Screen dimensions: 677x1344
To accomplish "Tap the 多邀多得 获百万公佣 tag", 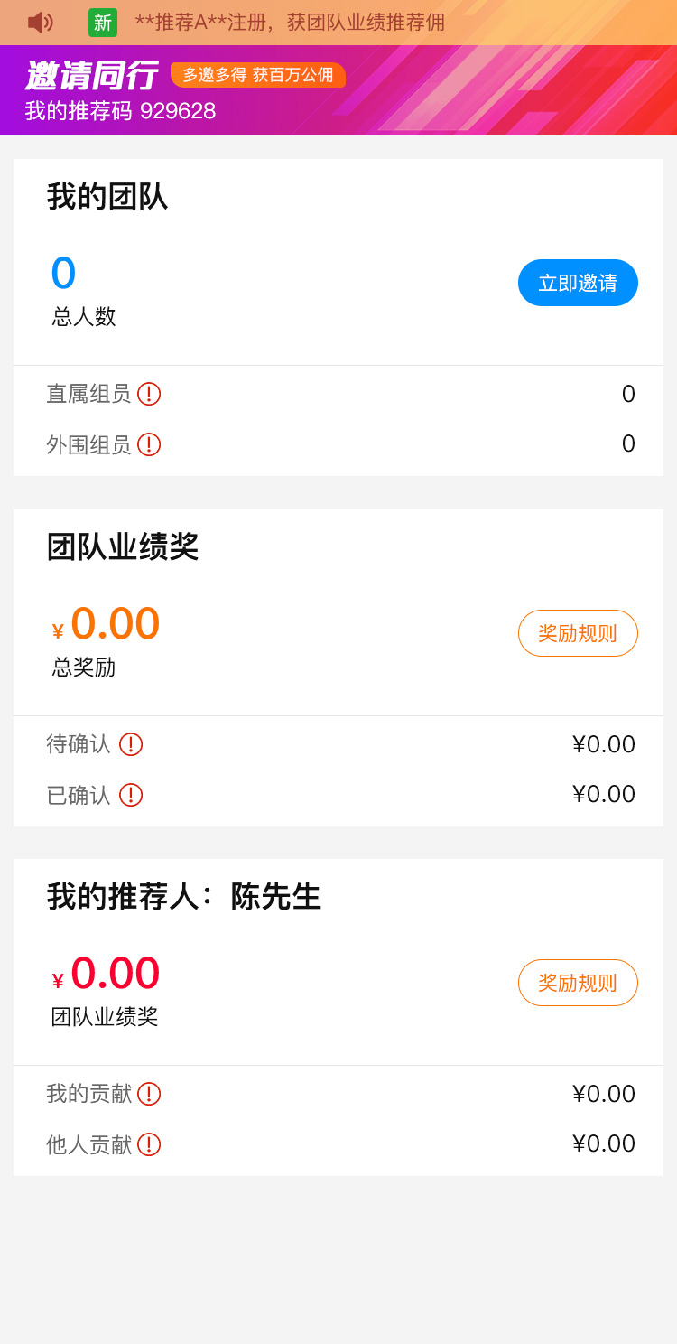I will [258, 75].
